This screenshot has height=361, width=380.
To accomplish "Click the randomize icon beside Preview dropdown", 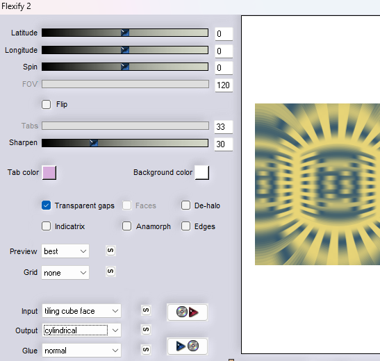I will [110, 251].
